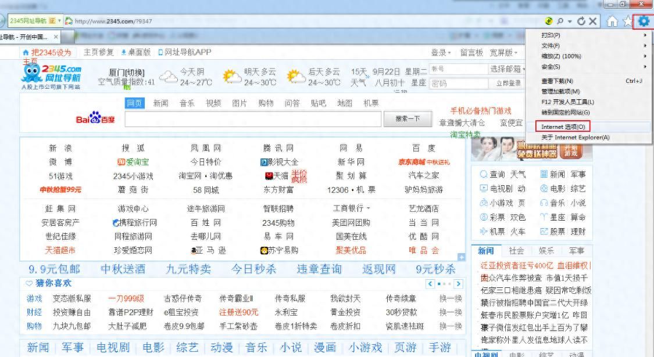
Task: Click the 桌面版 download link
Action: tap(136, 52)
